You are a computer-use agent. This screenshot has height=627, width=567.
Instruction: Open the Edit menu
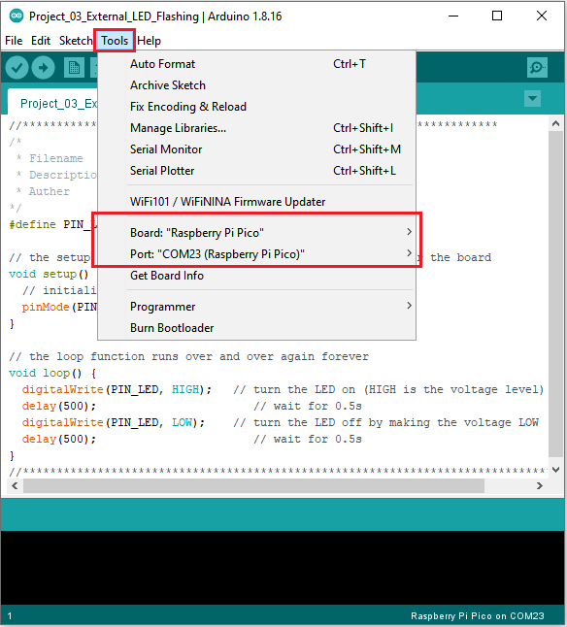point(41,41)
